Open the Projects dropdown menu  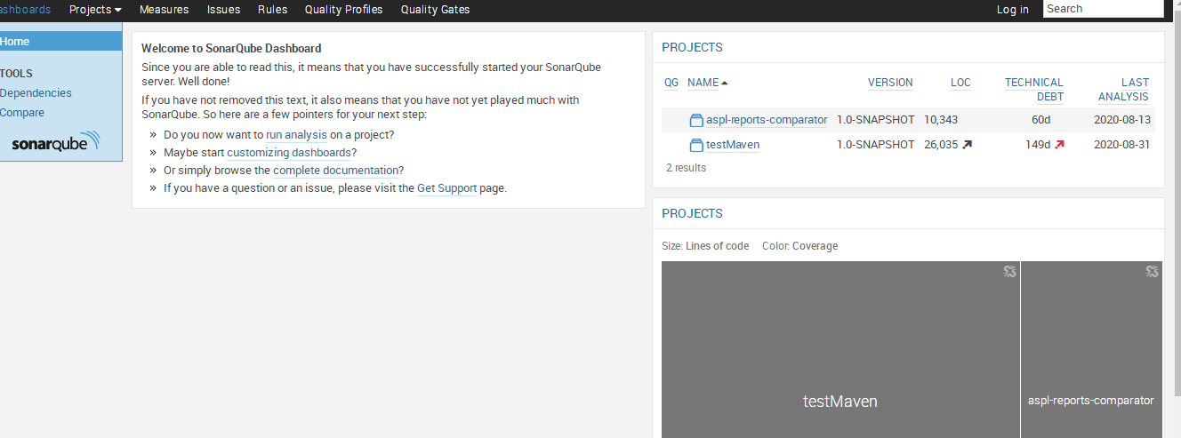(95, 10)
